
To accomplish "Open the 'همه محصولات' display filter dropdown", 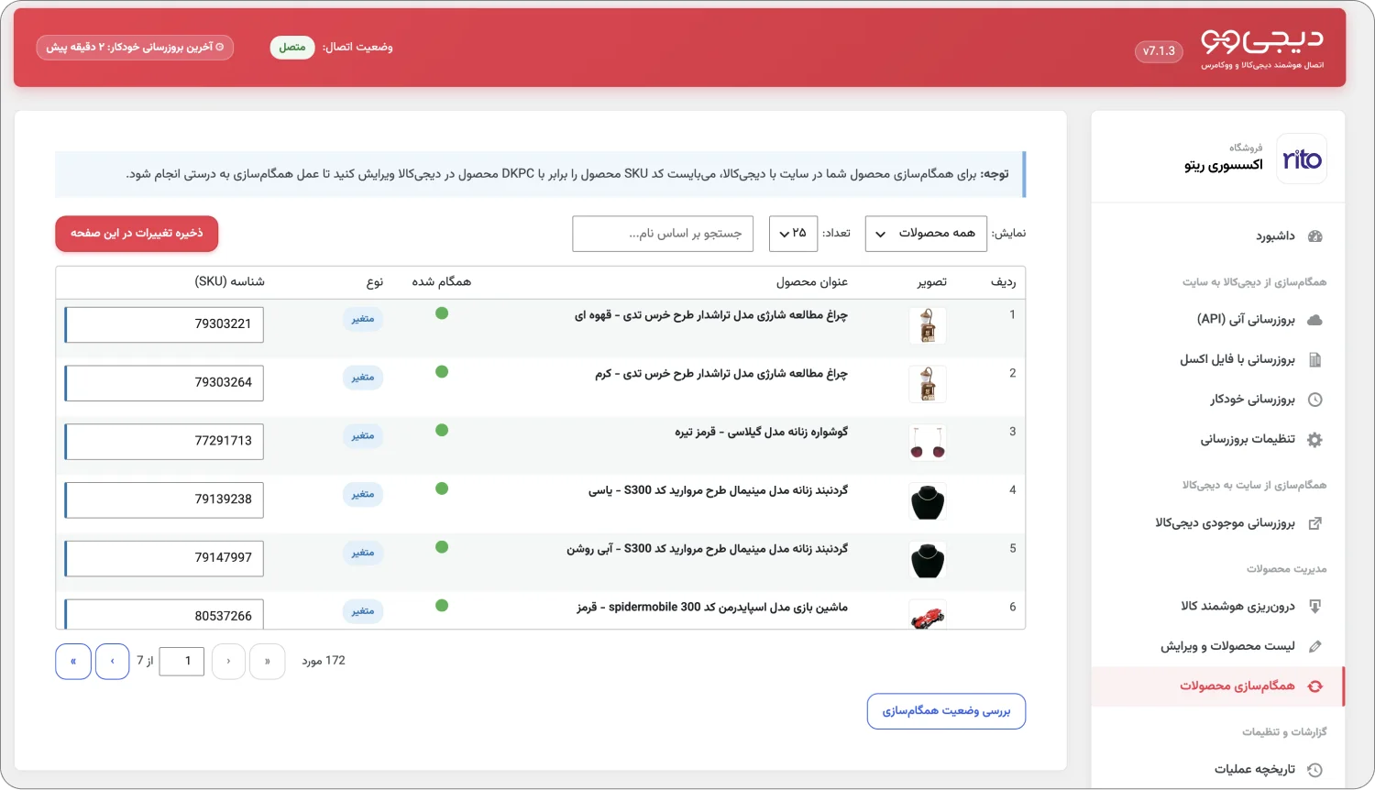I will pyautogui.click(x=926, y=234).
